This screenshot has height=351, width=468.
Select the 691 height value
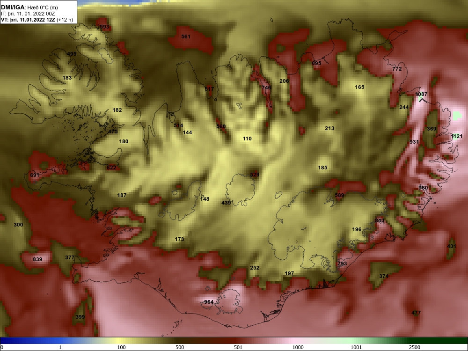tap(35, 175)
